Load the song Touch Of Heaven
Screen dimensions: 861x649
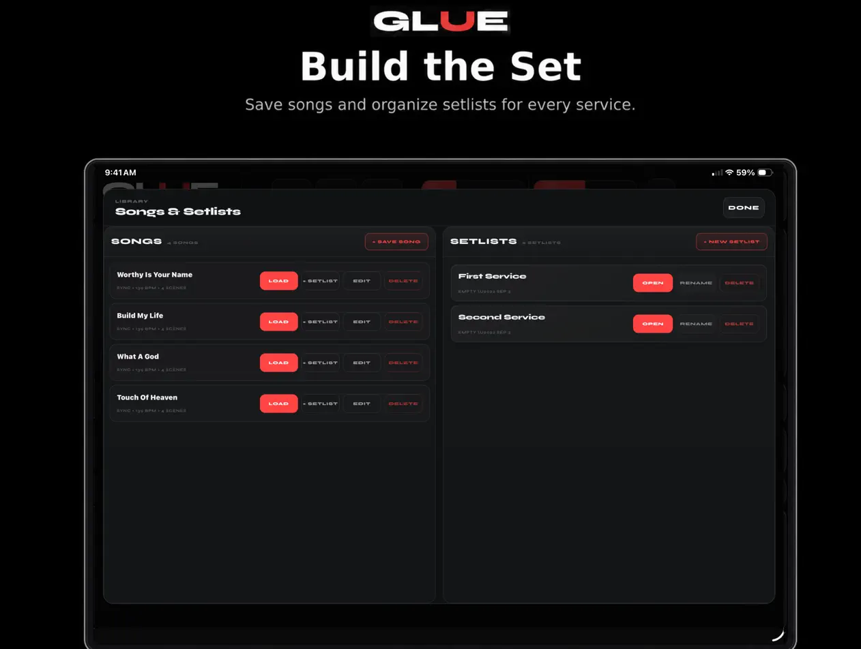pos(278,404)
